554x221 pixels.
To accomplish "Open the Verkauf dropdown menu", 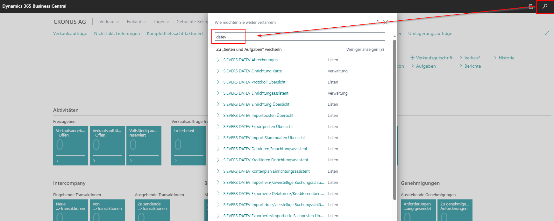I will coord(109,22).
